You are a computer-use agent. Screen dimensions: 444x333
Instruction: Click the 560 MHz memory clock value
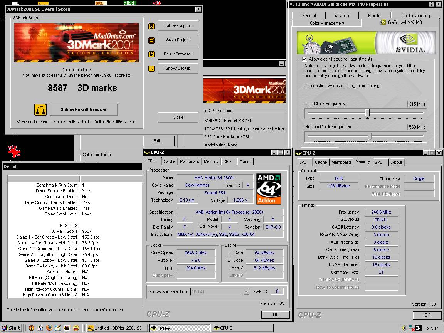pos(417,127)
